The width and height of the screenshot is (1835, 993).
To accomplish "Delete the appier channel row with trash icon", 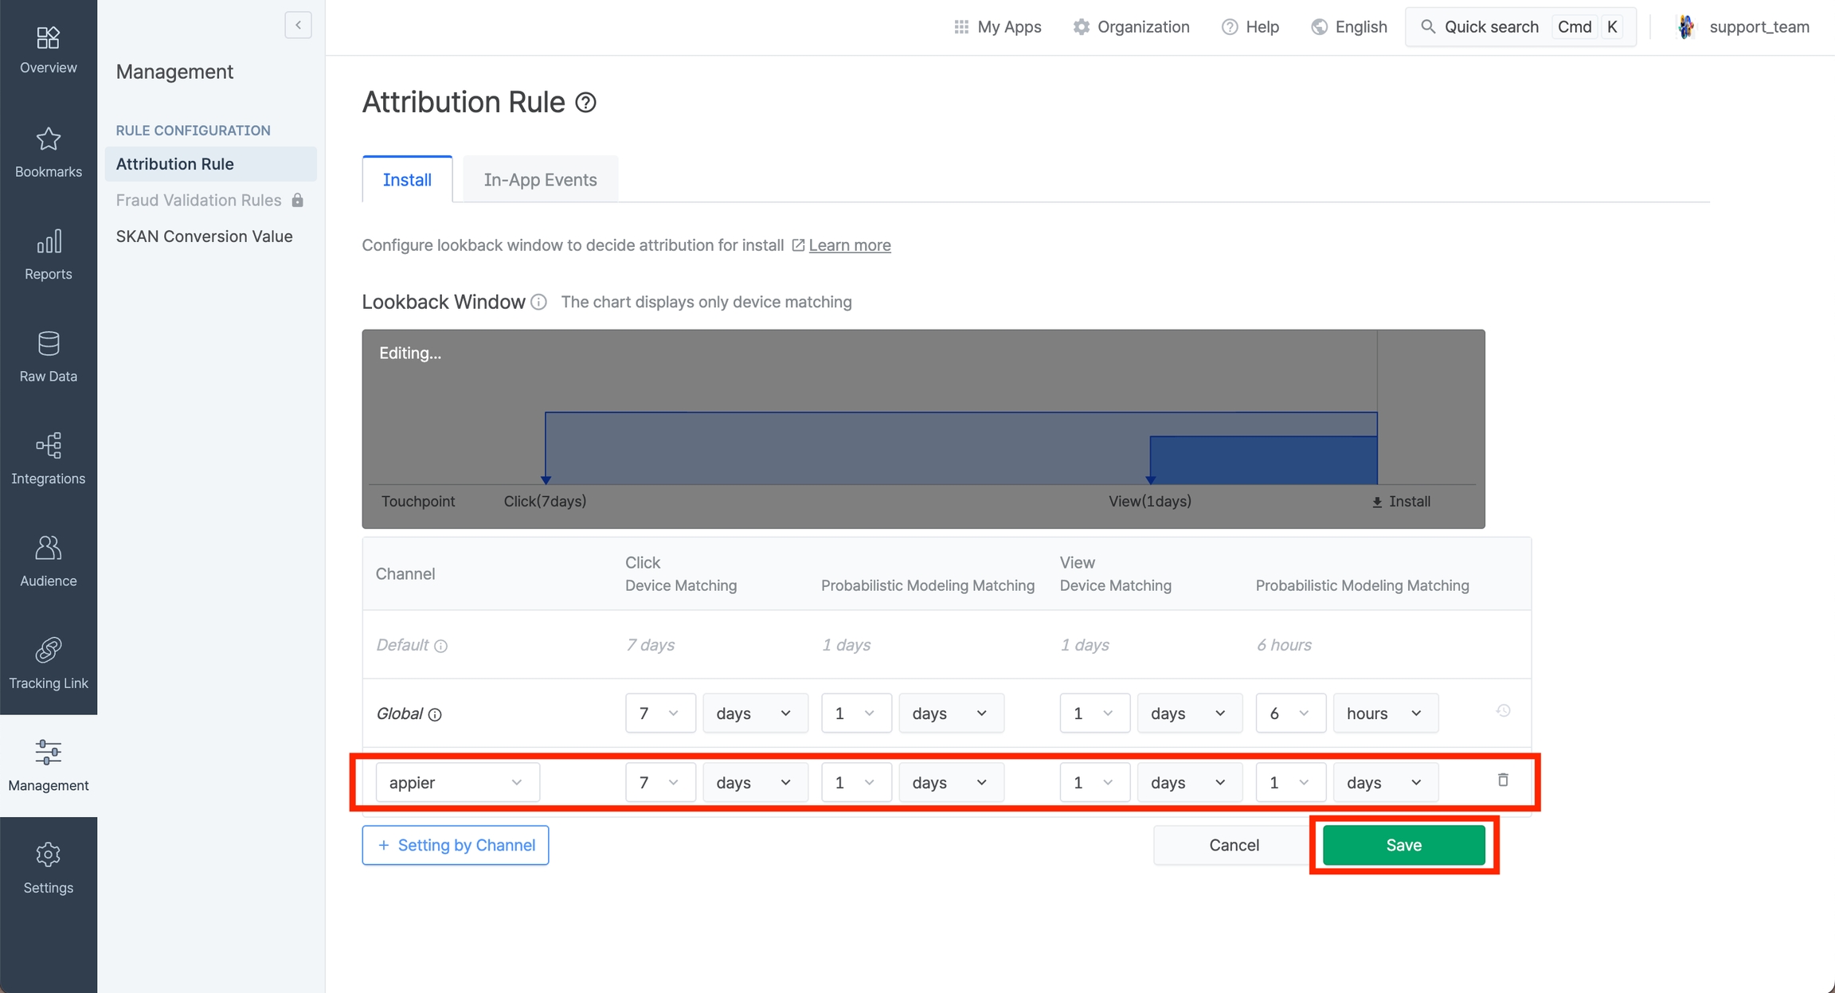I will pos(1502,780).
